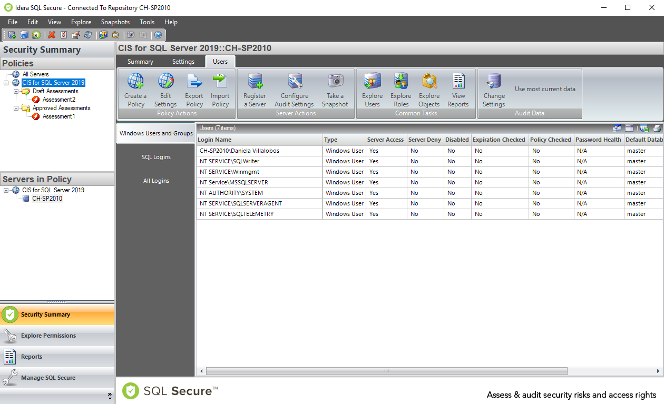Click the Register Server icon in the top toolbar

12,35
